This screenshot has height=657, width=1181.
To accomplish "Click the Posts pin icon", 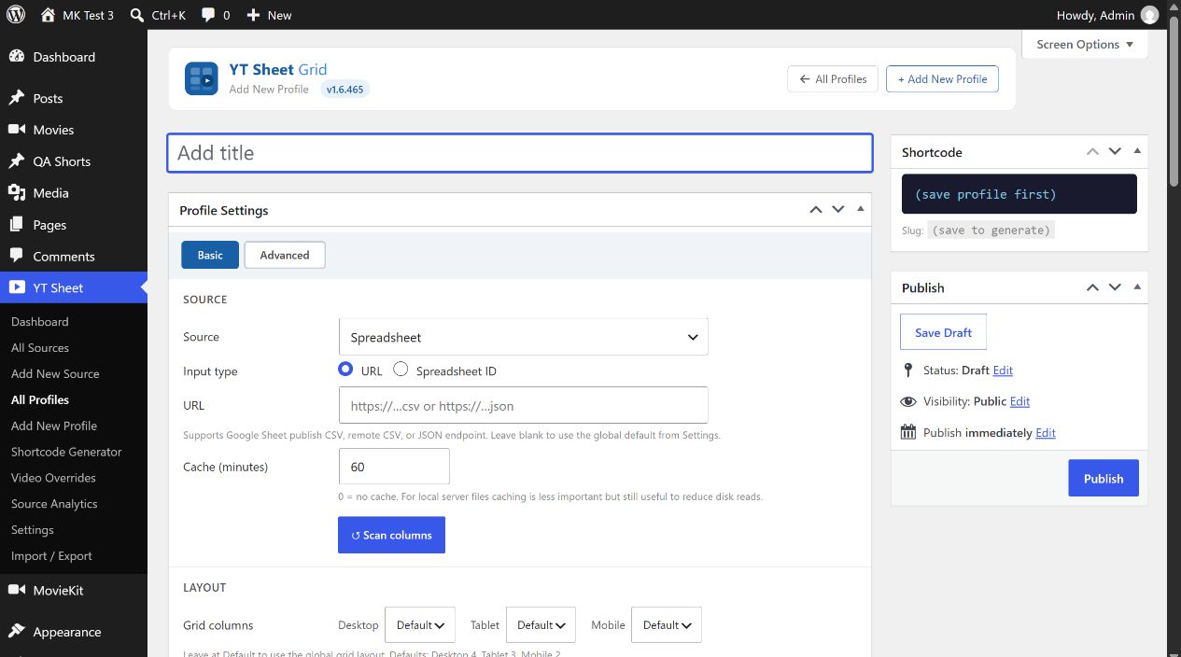I will [x=17, y=98].
